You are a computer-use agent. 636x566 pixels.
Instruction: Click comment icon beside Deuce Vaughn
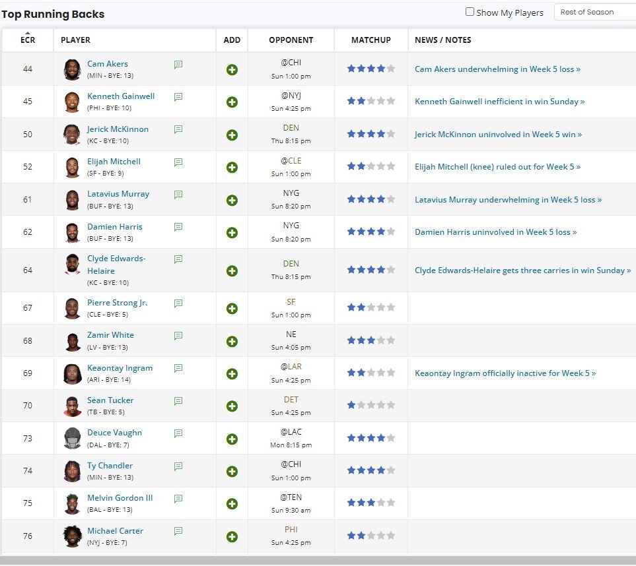(x=178, y=433)
